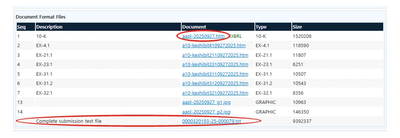Open a10-kexhibit31109272025.htm exhibit link
400x138 pixels.
point(215,74)
